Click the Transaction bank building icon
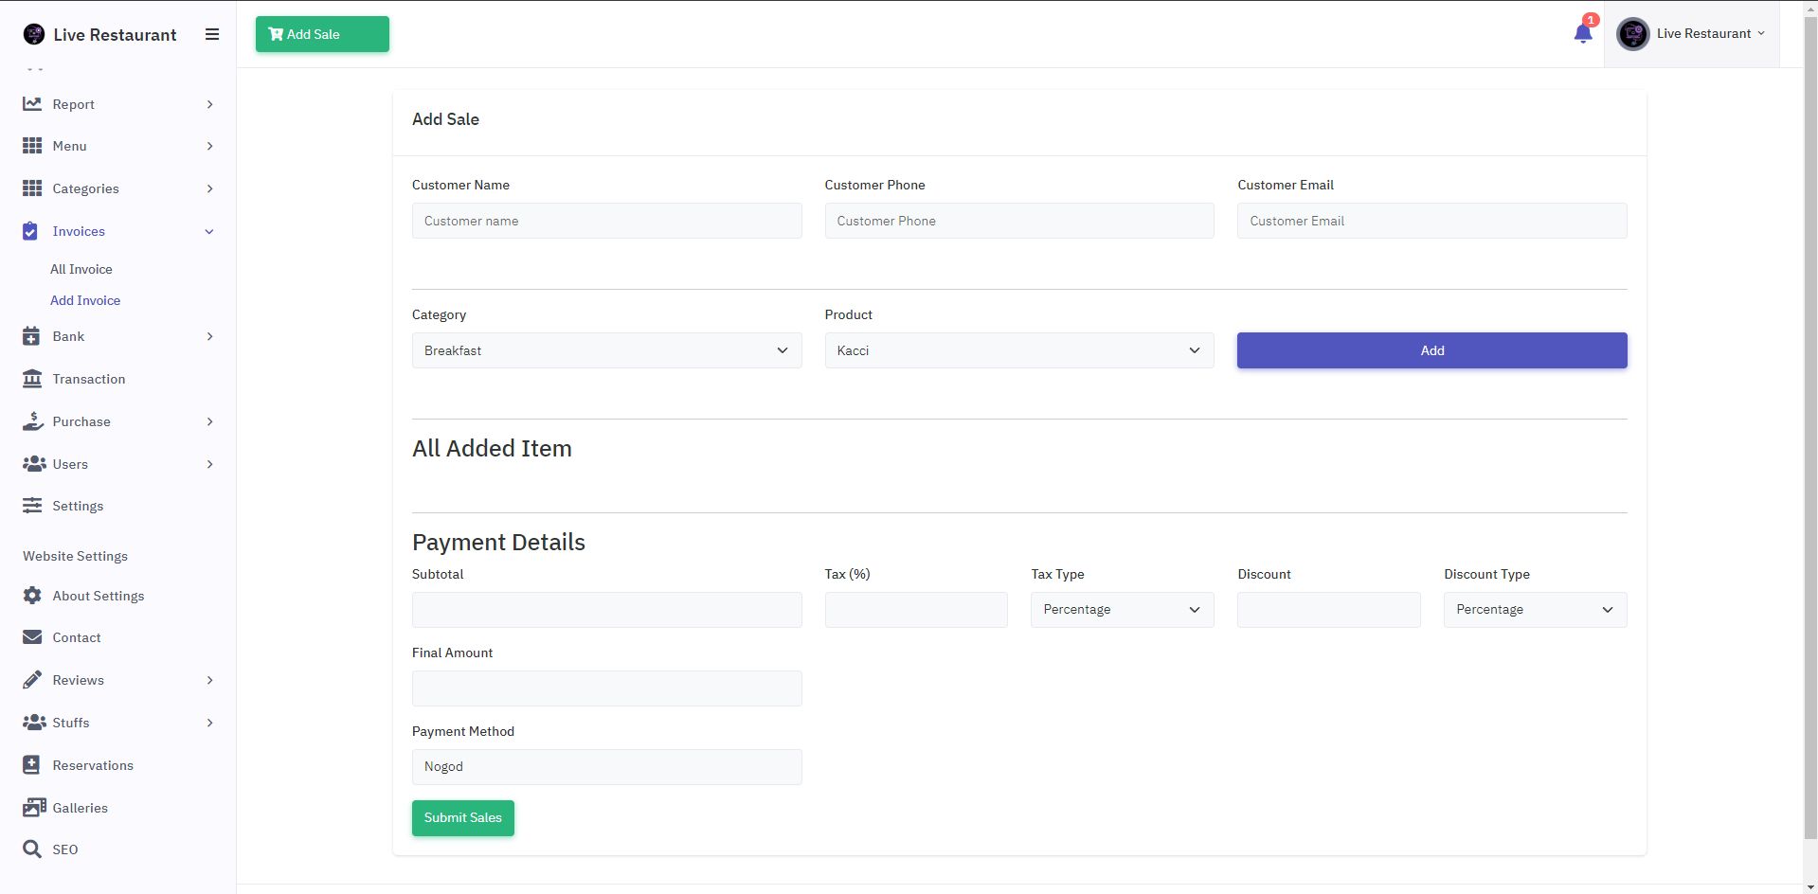1818x894 pixels. 32,379
